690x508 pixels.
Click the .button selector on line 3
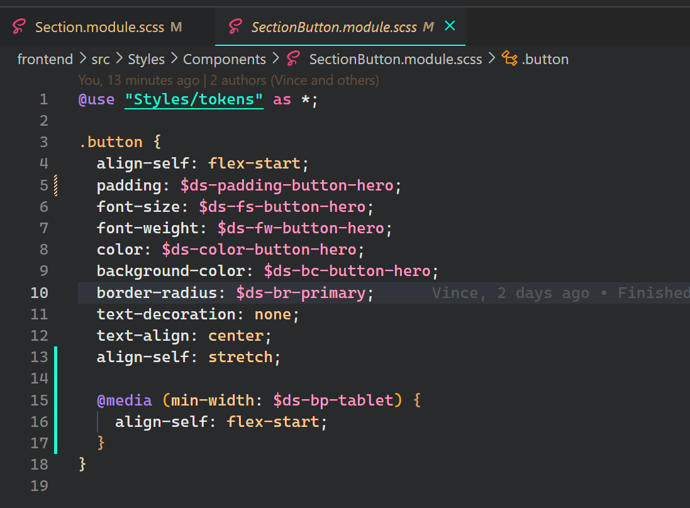111,142
